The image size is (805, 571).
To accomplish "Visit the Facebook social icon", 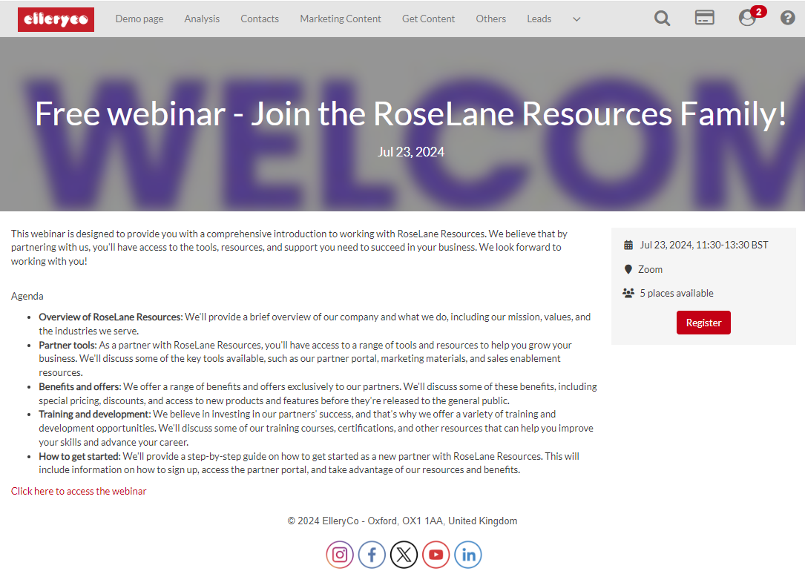I will coord(372,554).
